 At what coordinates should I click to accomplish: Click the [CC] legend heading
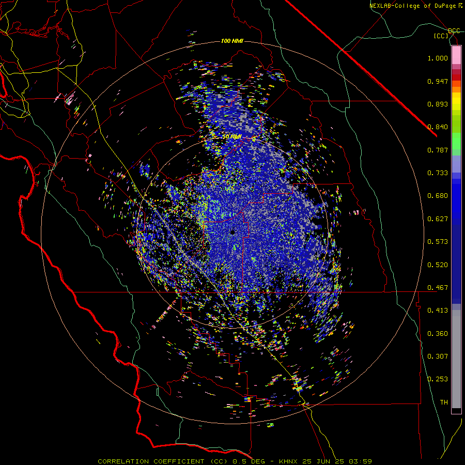pos(441,36)
